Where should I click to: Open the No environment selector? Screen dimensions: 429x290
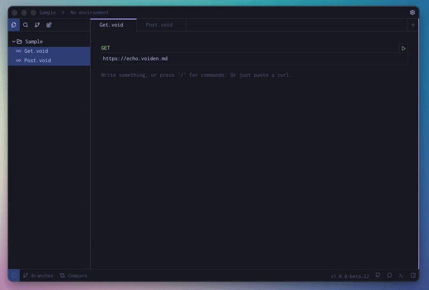pyautogui.click(x=89, y=12)
